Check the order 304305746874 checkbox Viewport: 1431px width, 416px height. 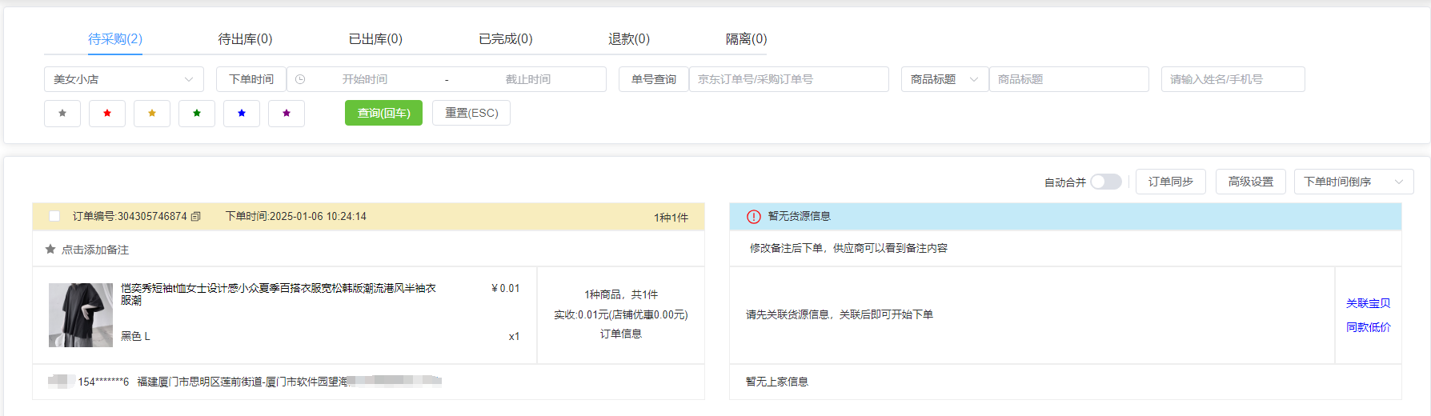click(x=54, y=217)
